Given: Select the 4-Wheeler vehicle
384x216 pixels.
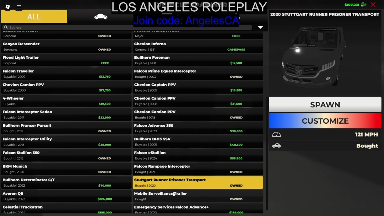Looking at the screenshot, I should pyautogui.click(x=66, y=101).
